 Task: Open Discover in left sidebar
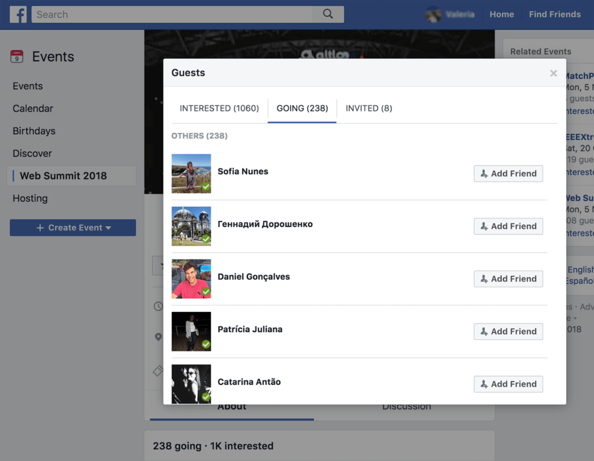(32, 153)
